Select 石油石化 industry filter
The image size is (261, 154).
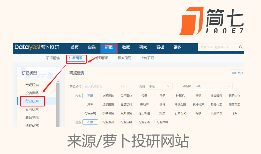coord(180,113)
